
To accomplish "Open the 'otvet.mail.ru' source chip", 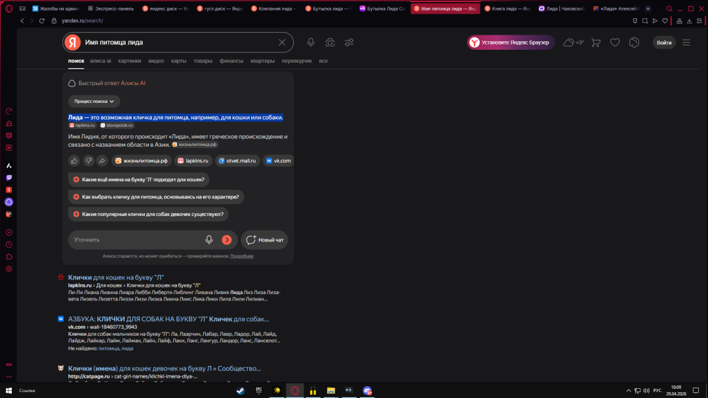I will [237, 160].
